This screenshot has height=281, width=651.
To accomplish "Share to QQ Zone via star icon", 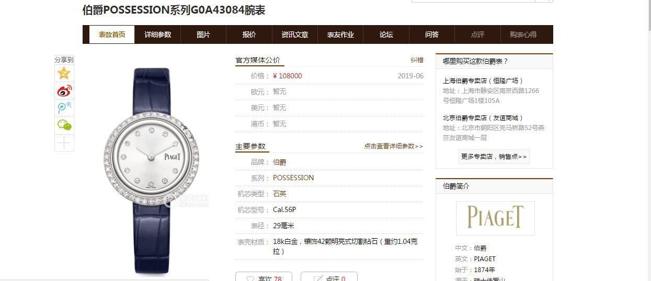I will [64, 73].
